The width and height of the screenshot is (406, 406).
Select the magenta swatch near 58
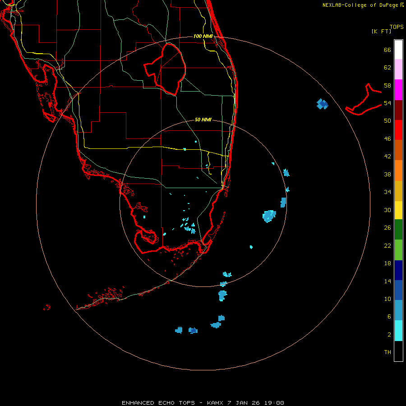[398, 90]
